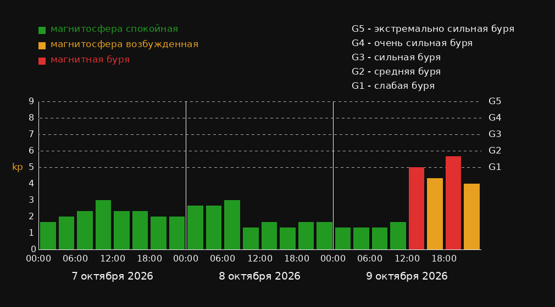Click the red bar reaching exactly kp 5
Screen dimensions: 555x307
pyautogui.click(x=417, y=208)
